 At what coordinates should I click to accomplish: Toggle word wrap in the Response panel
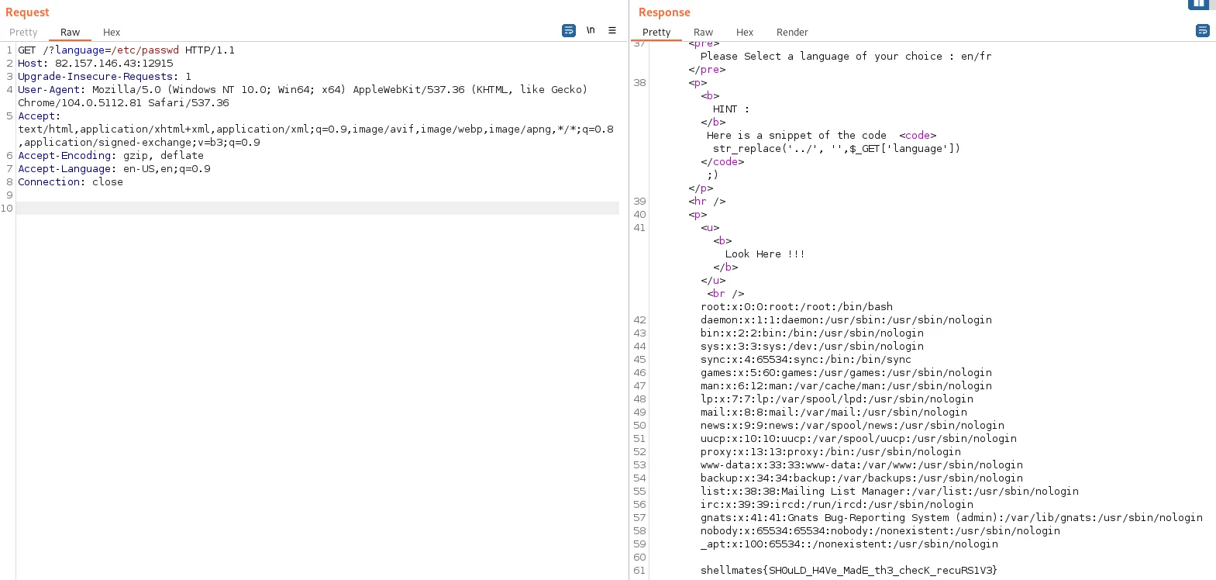point(1203,31)
